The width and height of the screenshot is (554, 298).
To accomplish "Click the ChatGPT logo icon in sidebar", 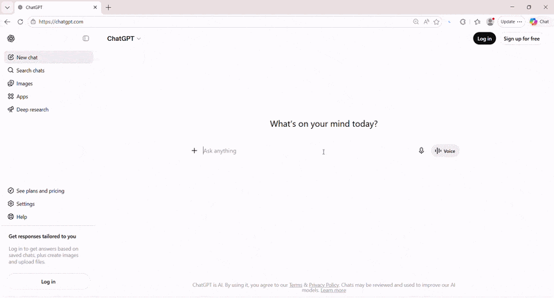I will pos(11,39).
